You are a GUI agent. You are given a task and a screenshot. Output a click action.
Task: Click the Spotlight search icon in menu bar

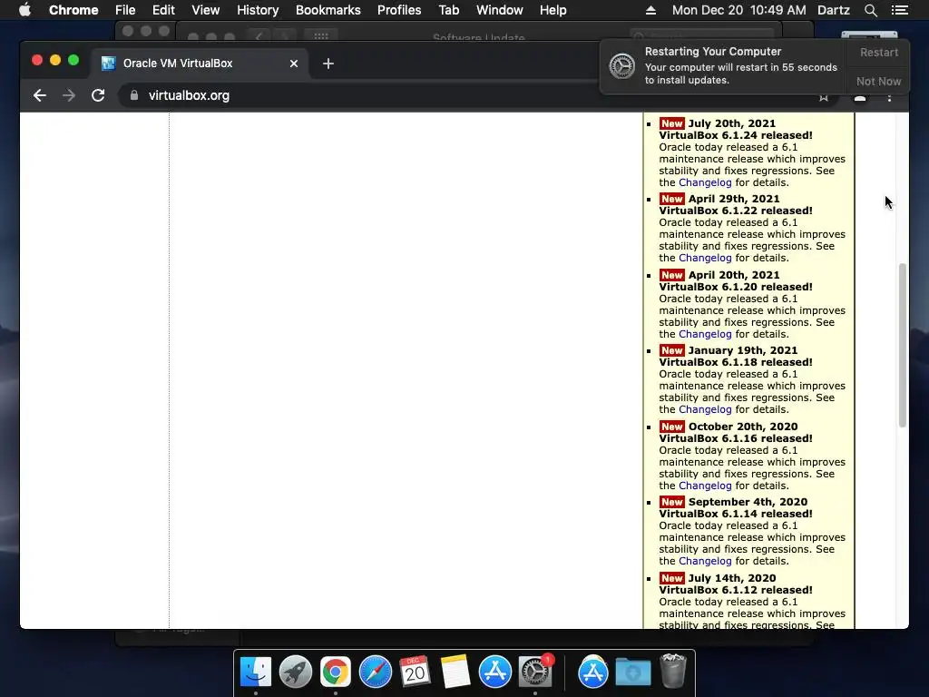(x=870, y=10)
